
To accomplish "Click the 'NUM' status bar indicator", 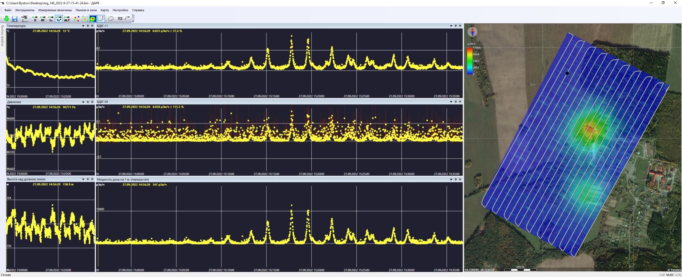I will click(670, 275).
